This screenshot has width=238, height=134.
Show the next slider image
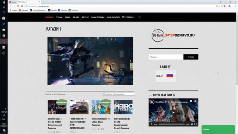(x=131, y=61)
